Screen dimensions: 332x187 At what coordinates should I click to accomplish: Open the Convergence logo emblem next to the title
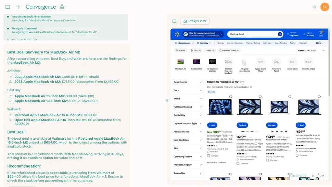(62, 7)
